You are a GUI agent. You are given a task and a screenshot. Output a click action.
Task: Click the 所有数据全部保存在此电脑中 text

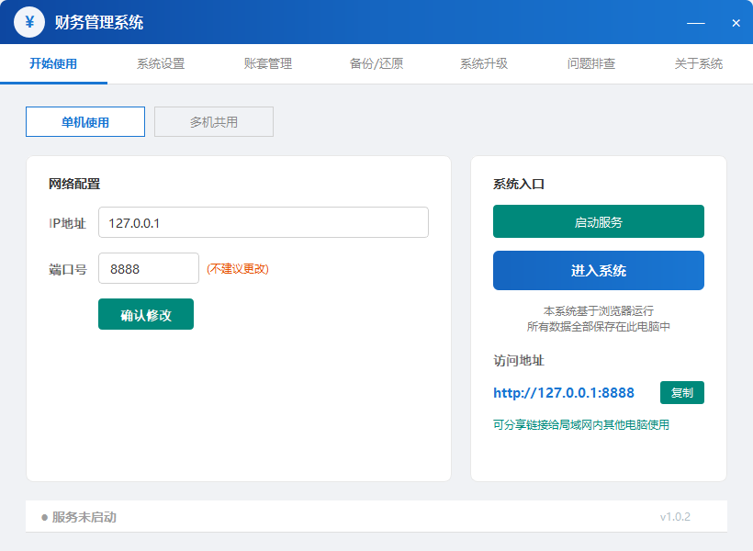[x=599, y=327]
